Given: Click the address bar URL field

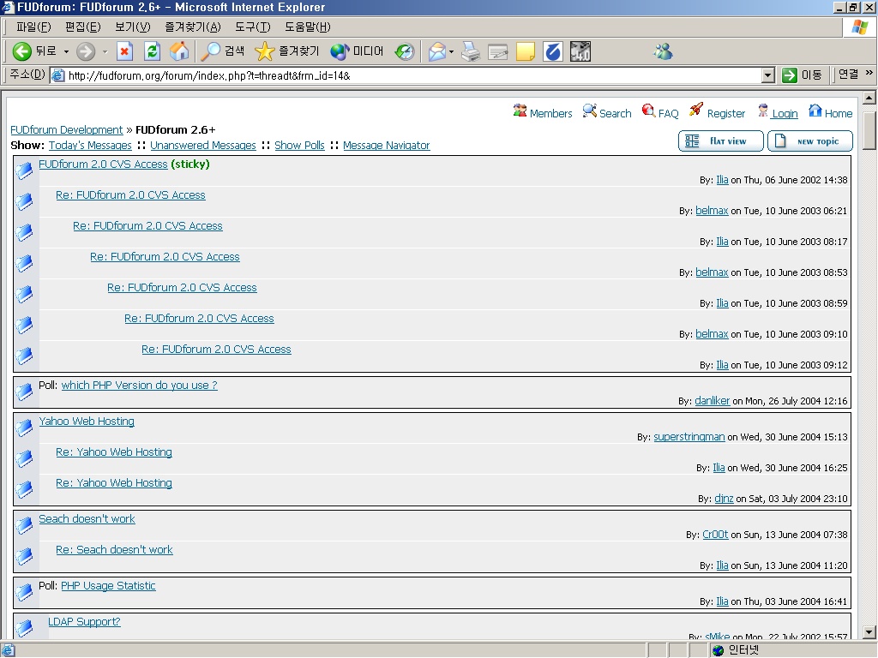Looking at the screenshot, I should (x=414, y=75).
